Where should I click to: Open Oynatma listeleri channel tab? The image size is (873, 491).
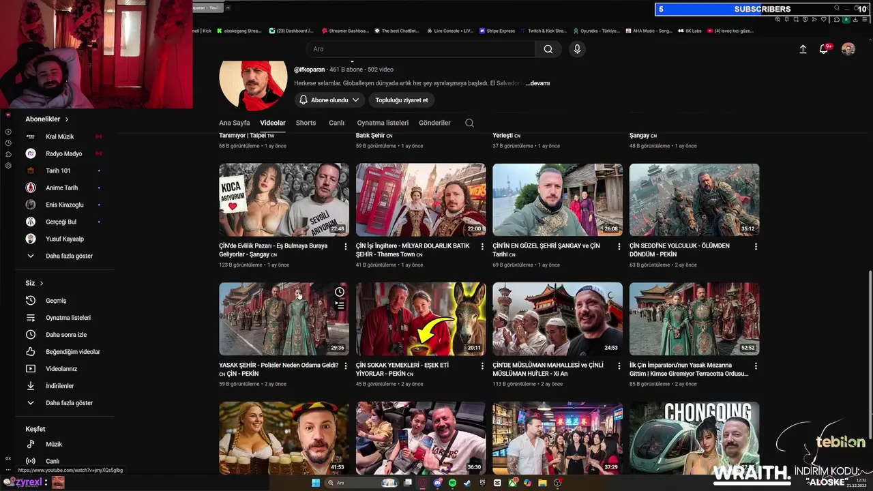point(383,123)
